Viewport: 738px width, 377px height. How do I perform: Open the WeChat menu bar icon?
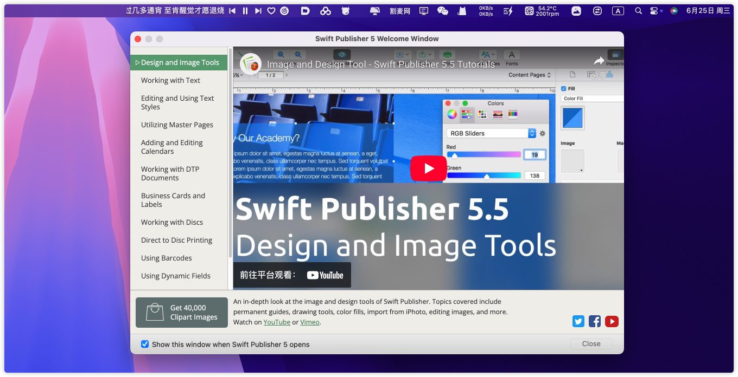[x=443, y=11]
